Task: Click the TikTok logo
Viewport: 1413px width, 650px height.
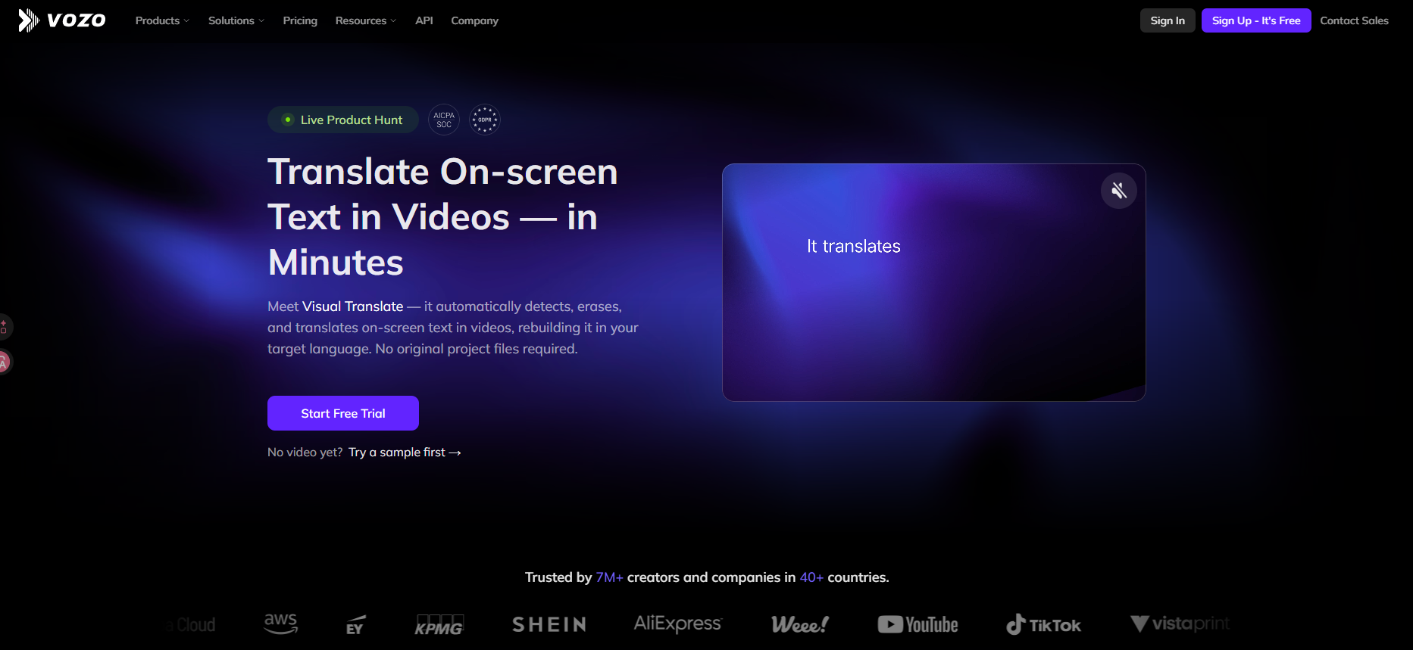Action: point(1043,624)
